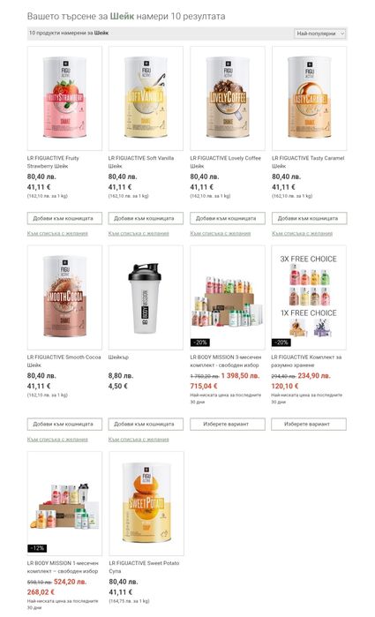Add Lovely Coffee shake to cart
375x617 pixels.
click(x=228, y=218)
